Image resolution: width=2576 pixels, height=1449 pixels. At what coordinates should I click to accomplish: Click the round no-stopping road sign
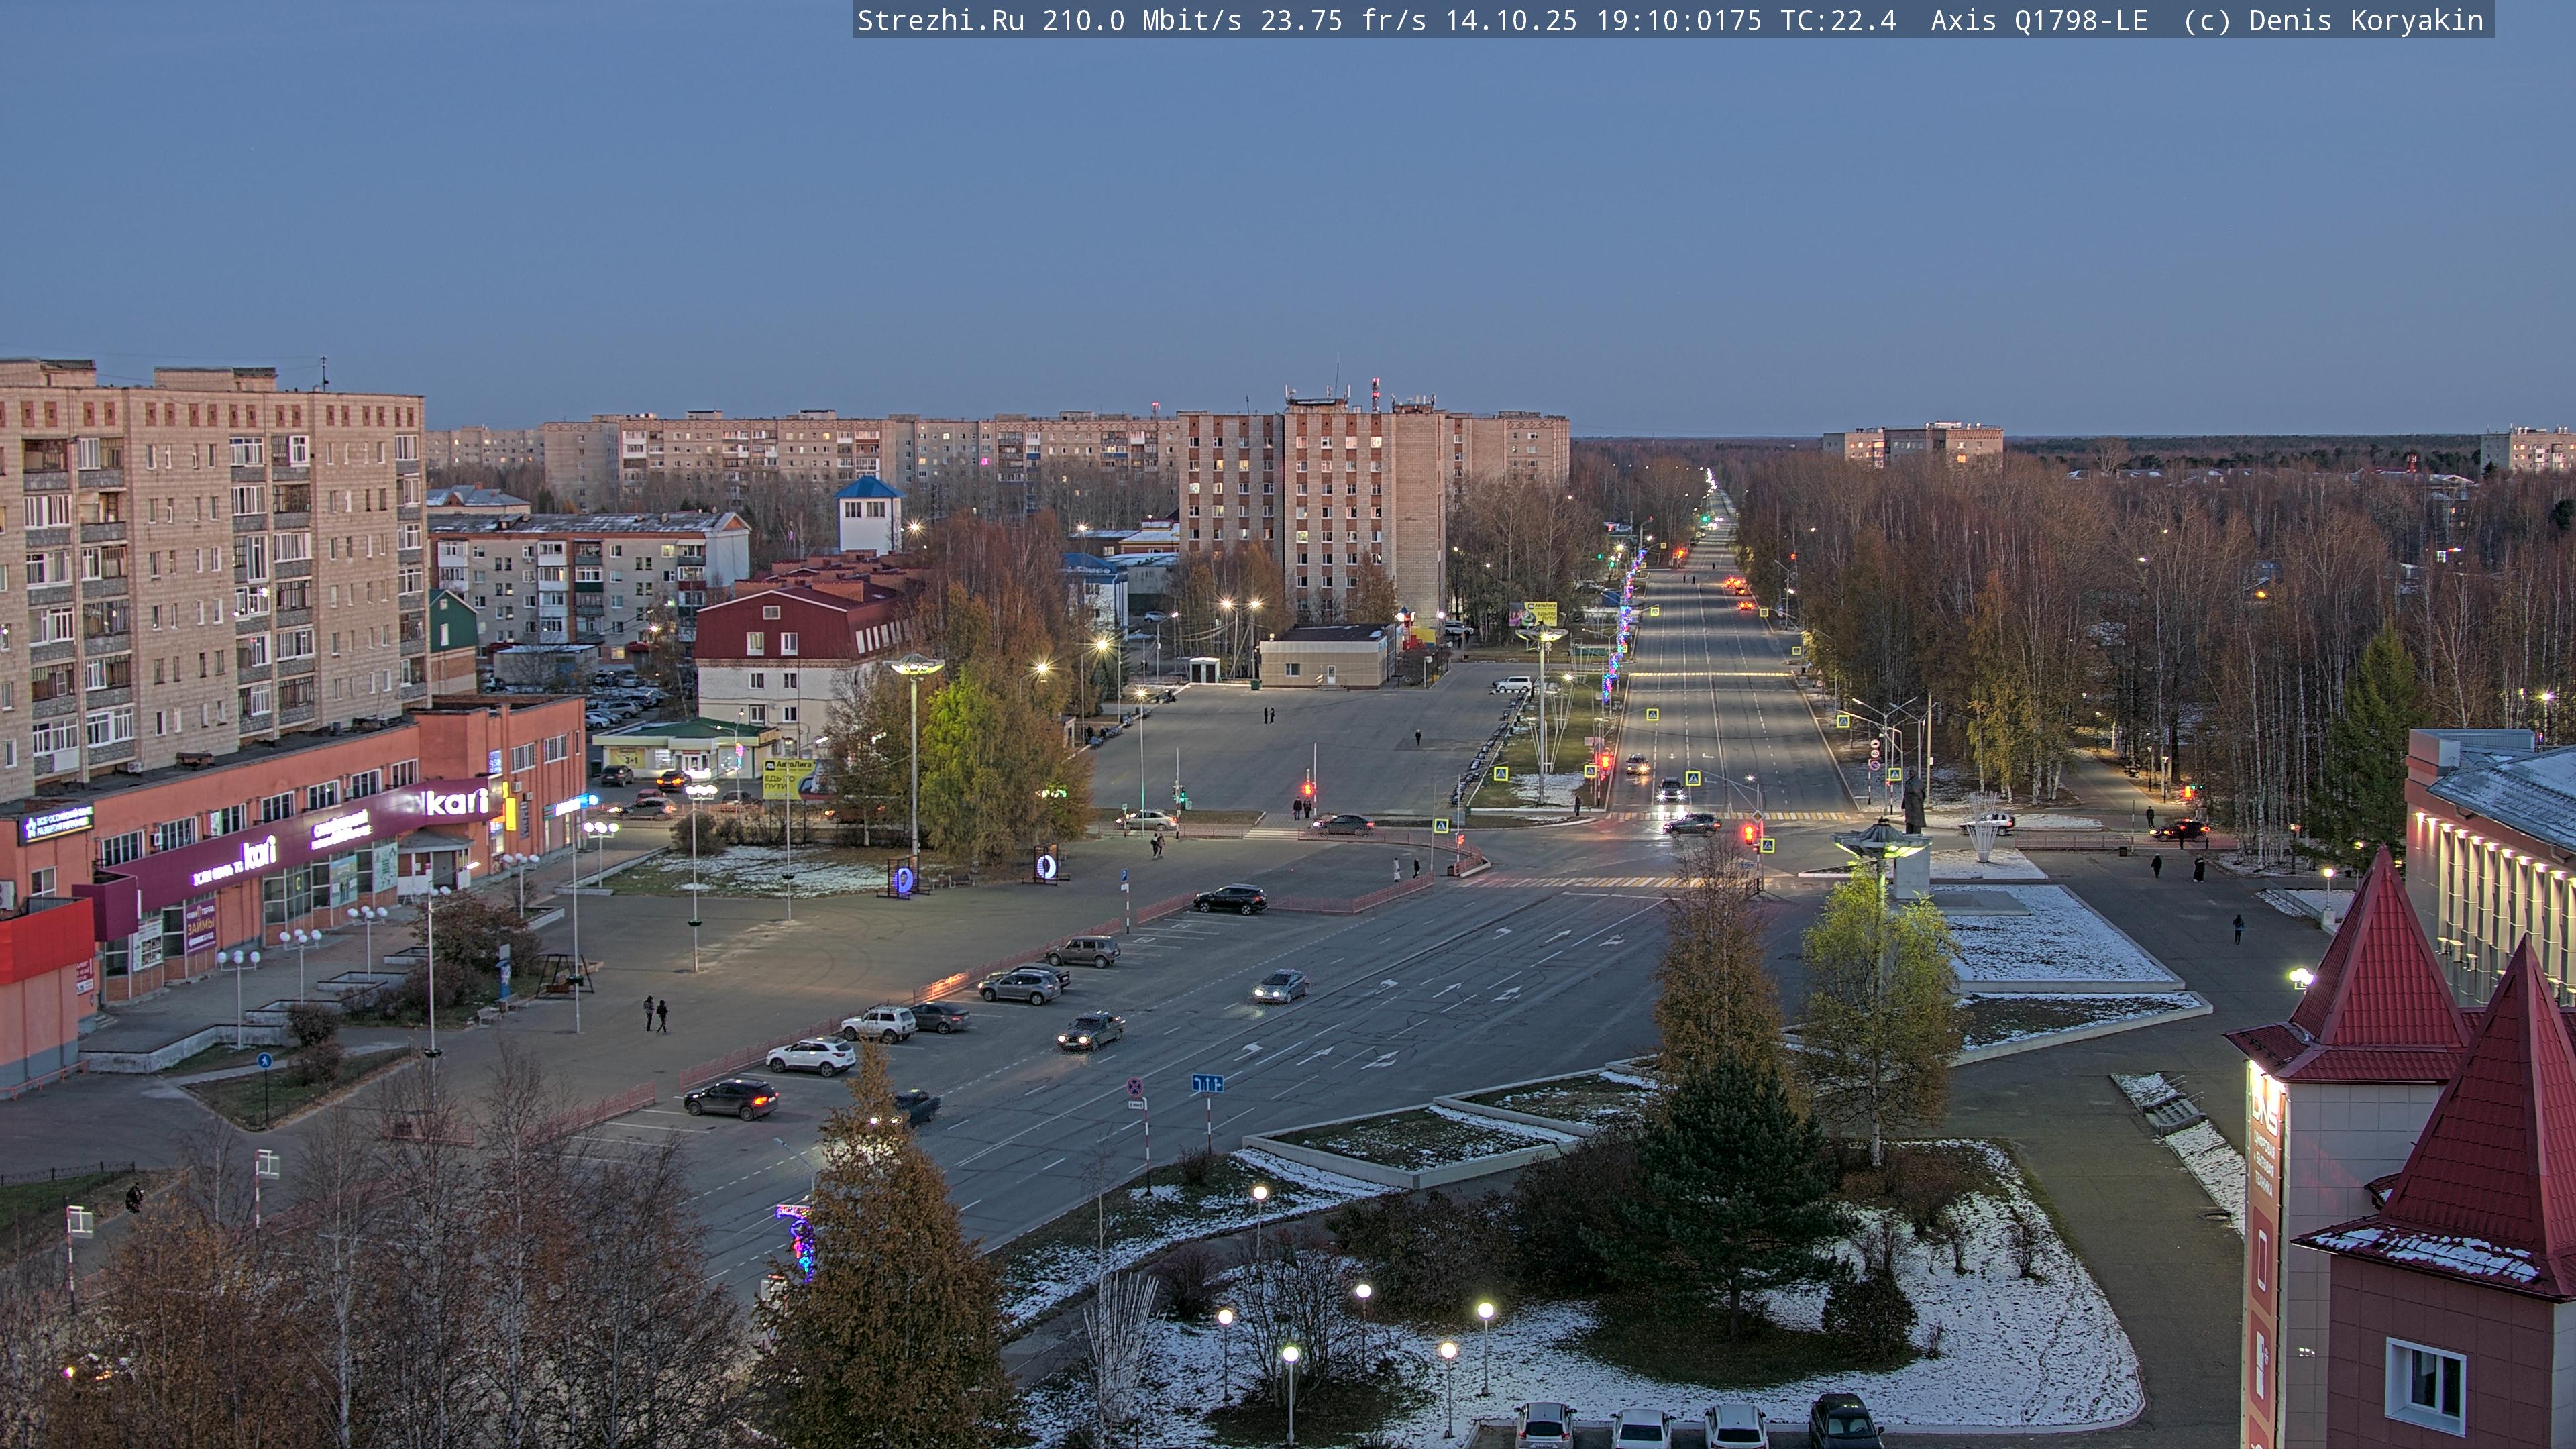[x=1135, y=1086]
